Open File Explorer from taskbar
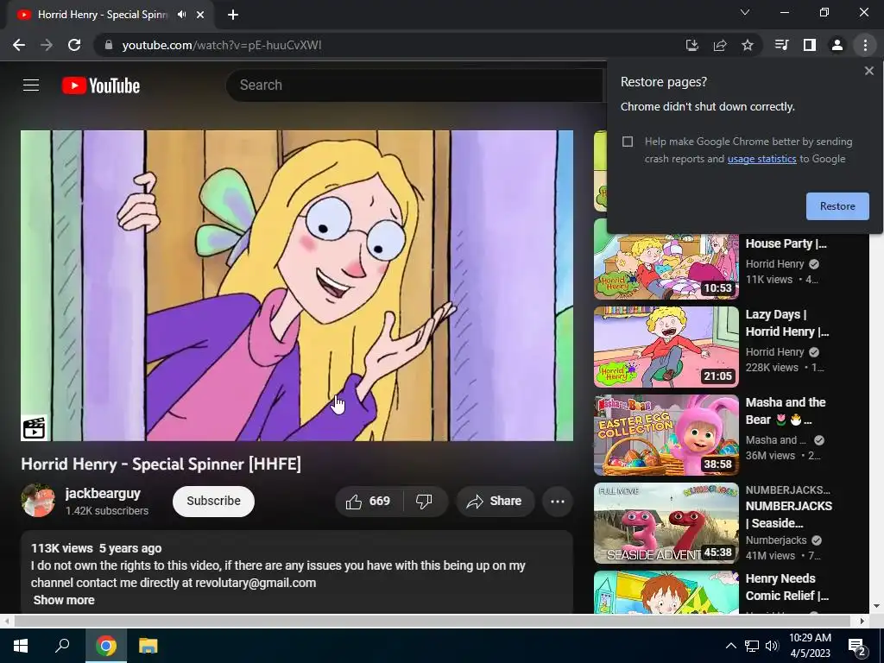884x663 pixels. click(x=148, y=646)
